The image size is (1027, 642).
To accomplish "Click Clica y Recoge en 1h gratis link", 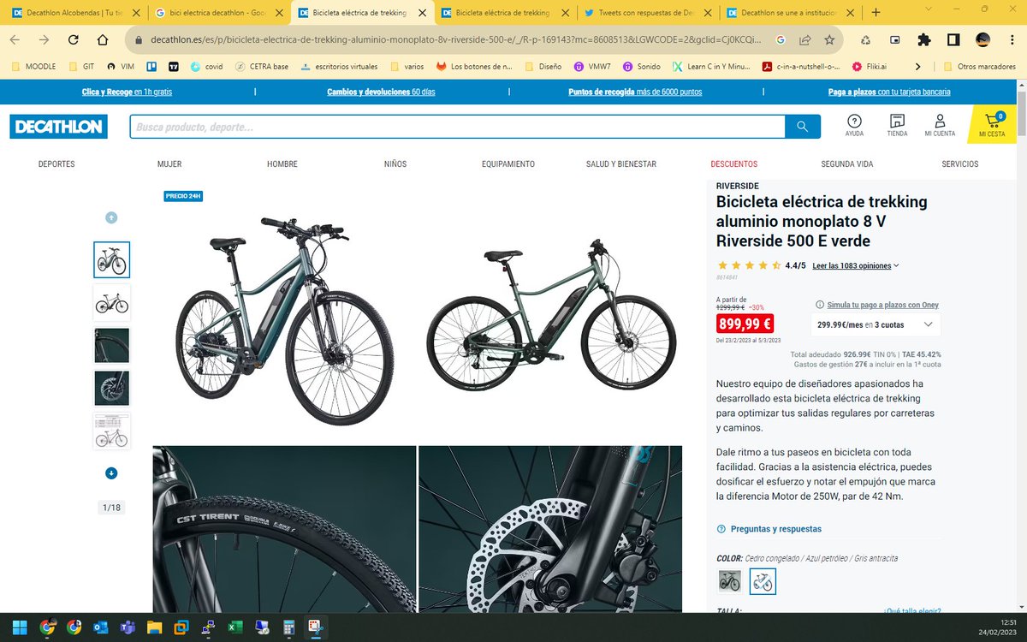I will pyautogui.click(x=127, y=92).
